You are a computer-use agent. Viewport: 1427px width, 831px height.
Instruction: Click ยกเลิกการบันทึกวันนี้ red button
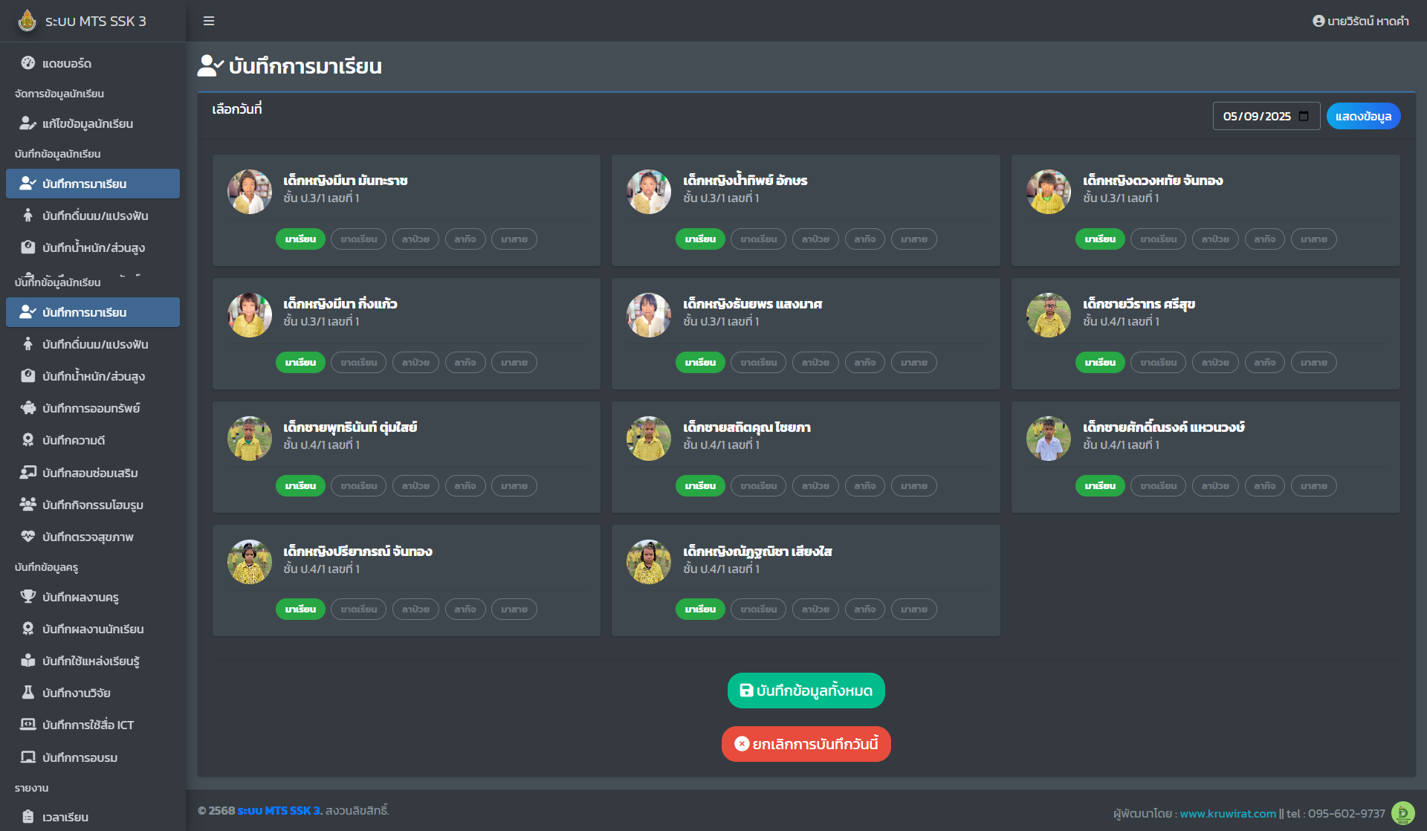[x=806, y=744]
